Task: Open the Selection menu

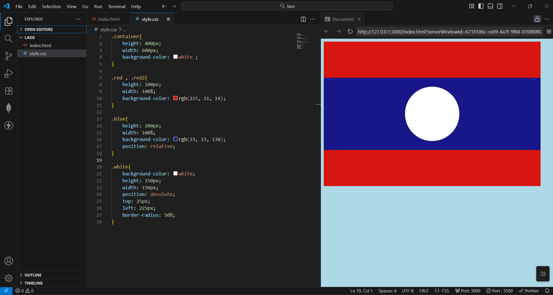Action: click(51, 6)
